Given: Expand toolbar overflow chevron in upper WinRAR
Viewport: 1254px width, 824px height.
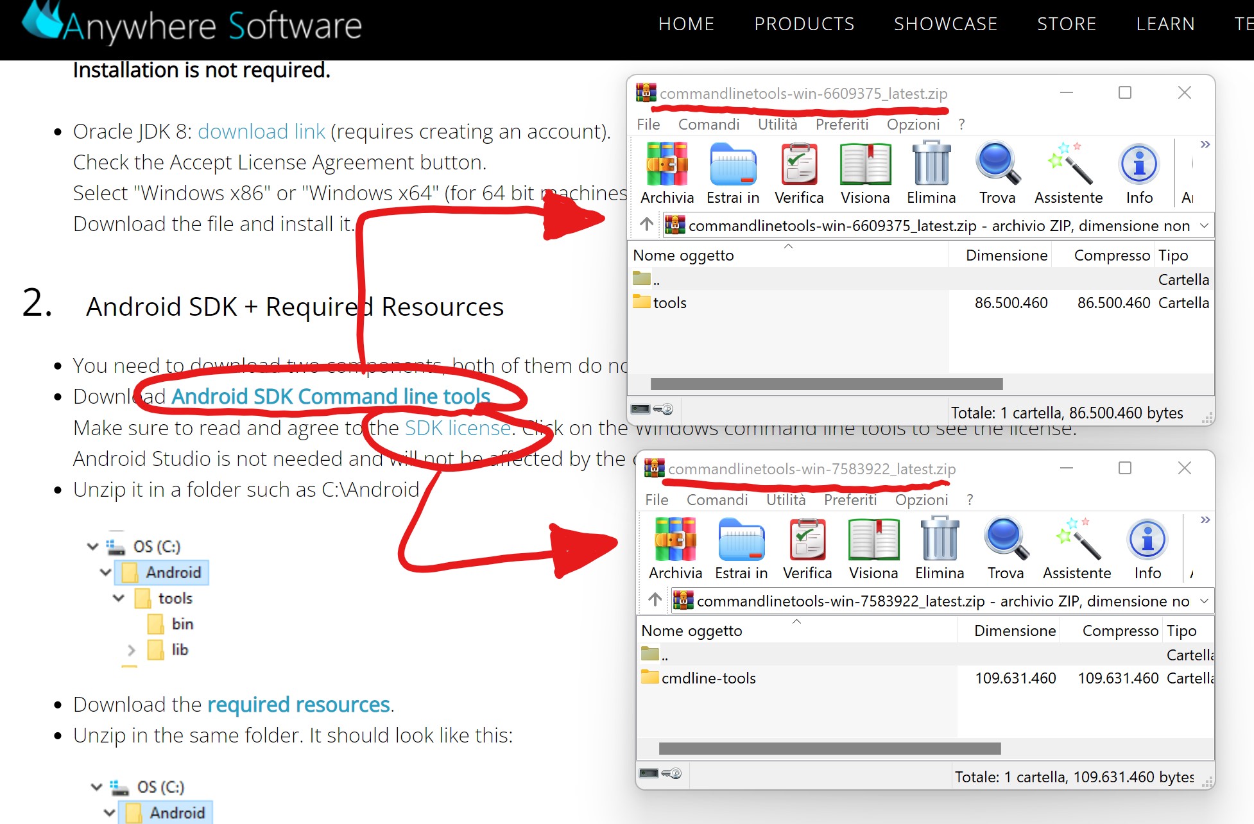Looking at the screenshot, I should coord(1205,144).
